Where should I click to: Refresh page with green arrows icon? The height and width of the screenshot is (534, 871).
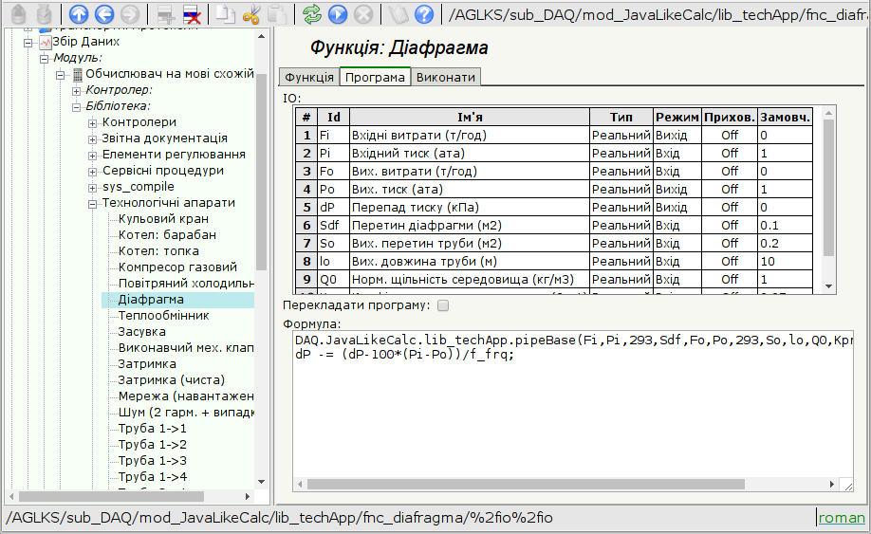pyautogui.click(x=311, y=14)
